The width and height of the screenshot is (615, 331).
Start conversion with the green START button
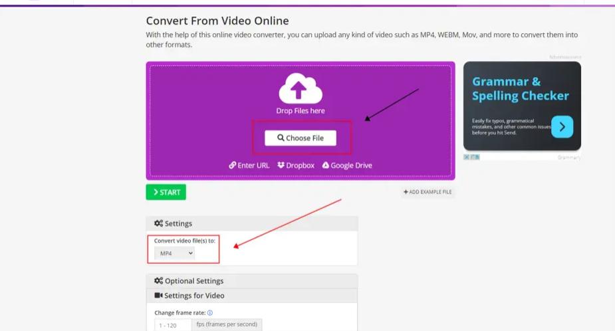coord(166,192)
